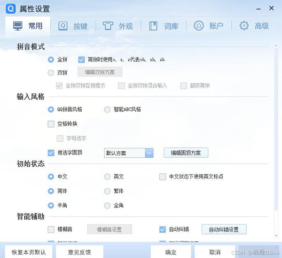Click the 取消 button
282x258 pixels.
tap(215, 252)
